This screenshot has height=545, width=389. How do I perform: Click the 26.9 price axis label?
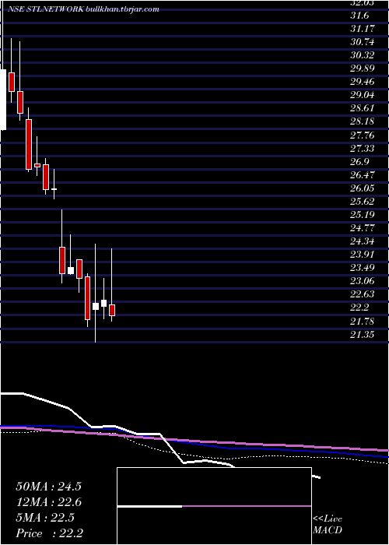[x=359, y=162]
